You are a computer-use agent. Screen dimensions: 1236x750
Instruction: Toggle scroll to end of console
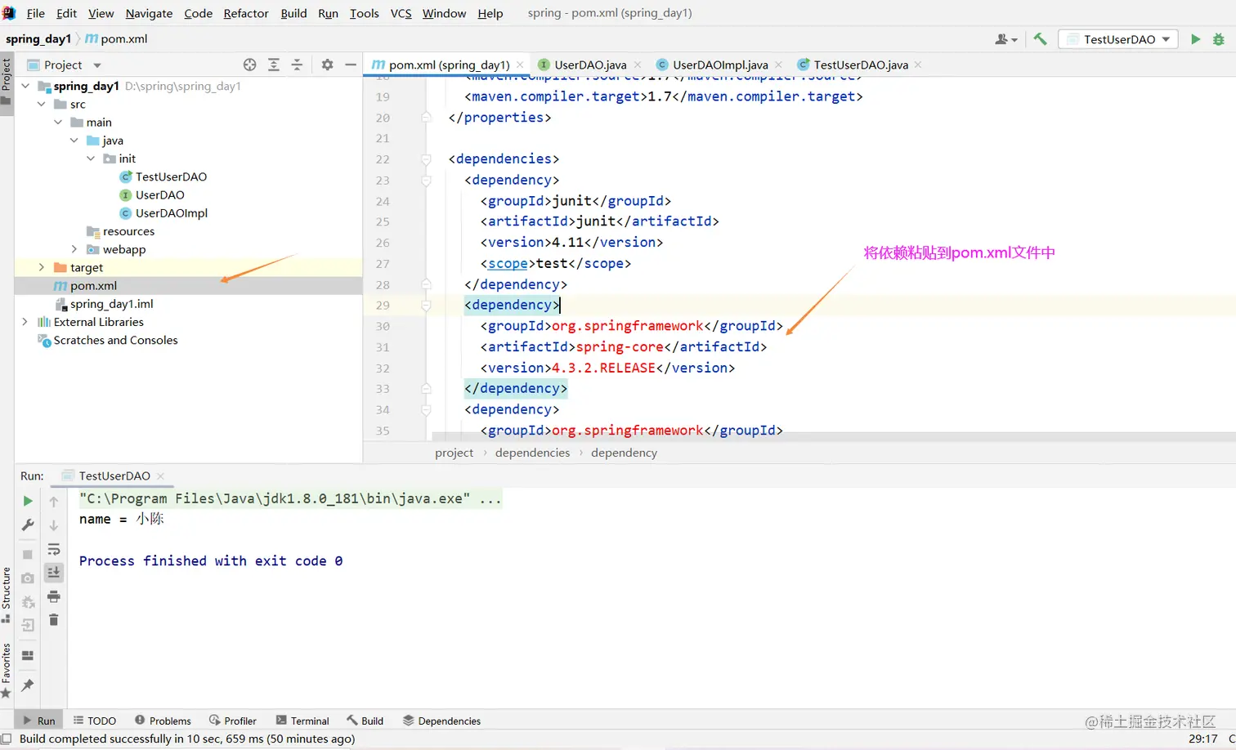54,573
